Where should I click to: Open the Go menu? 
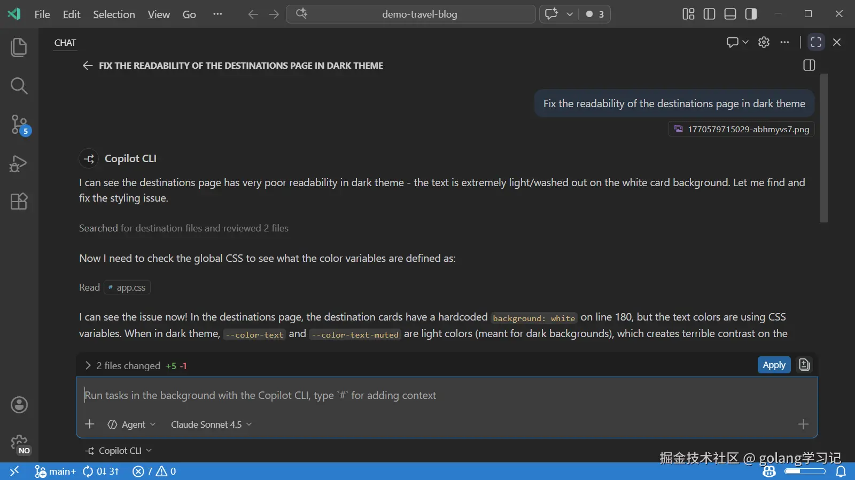point(189,14)
